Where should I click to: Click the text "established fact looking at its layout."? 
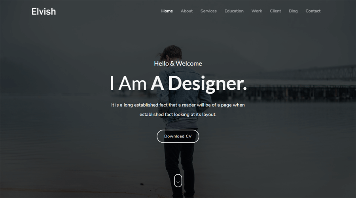(178, 115)
